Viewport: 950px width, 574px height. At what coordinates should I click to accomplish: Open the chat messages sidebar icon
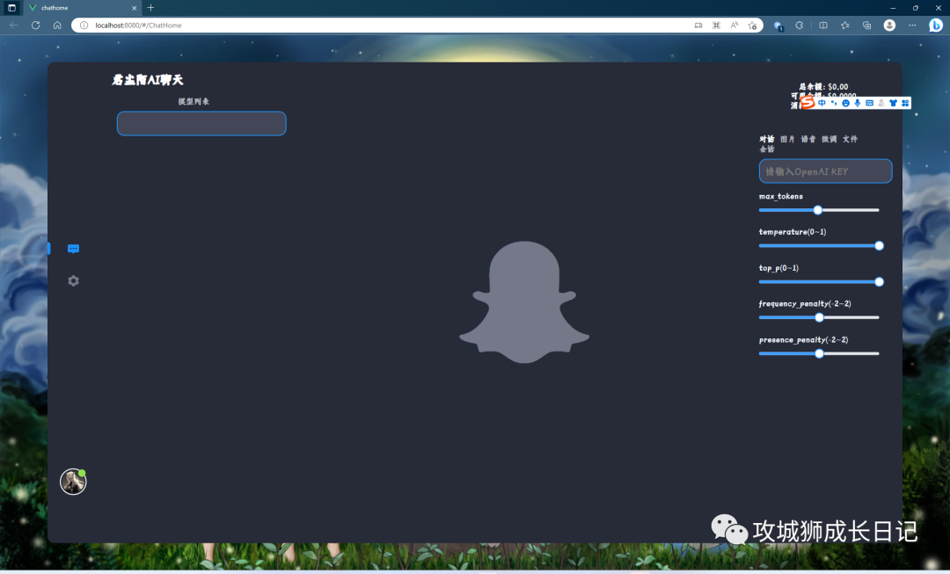73,249
